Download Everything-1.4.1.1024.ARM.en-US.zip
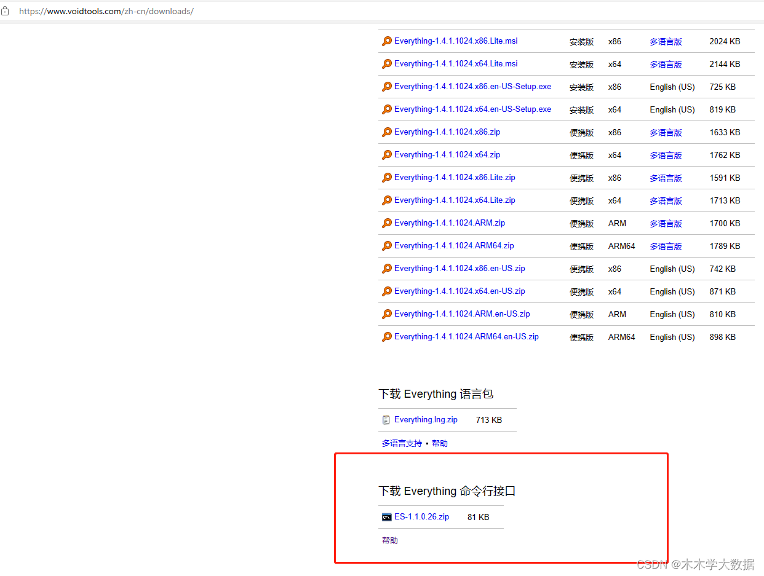 pos(462,314)
